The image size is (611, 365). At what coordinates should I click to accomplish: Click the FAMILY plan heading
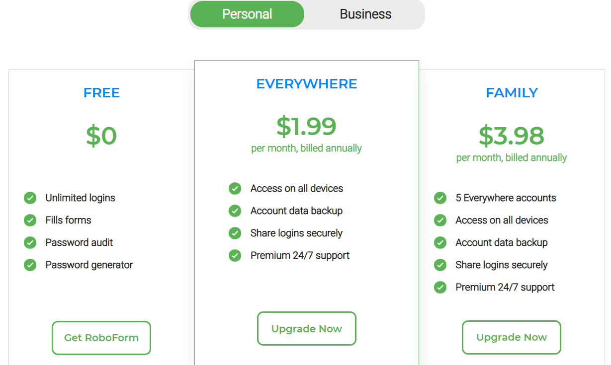pyautogui.click(x=512, y=93)
